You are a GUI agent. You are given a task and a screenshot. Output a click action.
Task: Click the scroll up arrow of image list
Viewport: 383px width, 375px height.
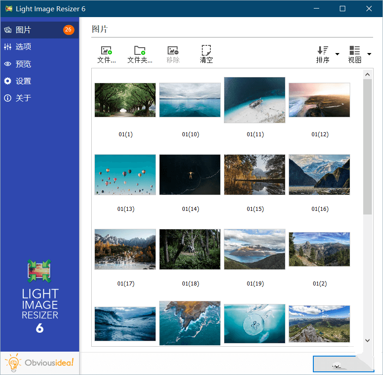tap(367, 75)
